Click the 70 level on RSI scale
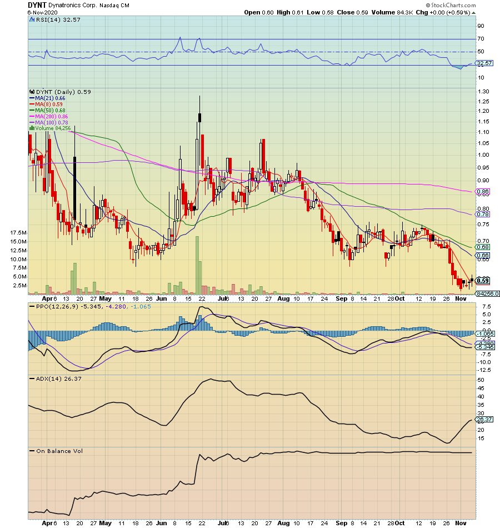500x528 pixels. 481,39
